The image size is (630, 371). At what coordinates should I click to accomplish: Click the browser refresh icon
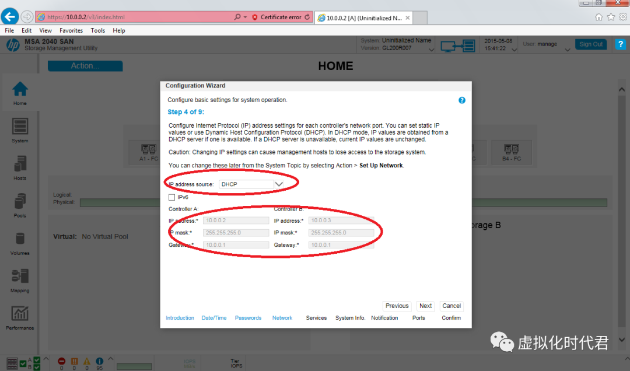click(307, 17)
